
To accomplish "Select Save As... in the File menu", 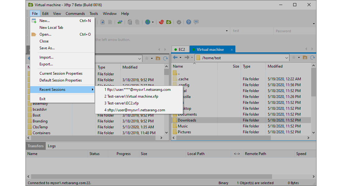I will [62, 48].
